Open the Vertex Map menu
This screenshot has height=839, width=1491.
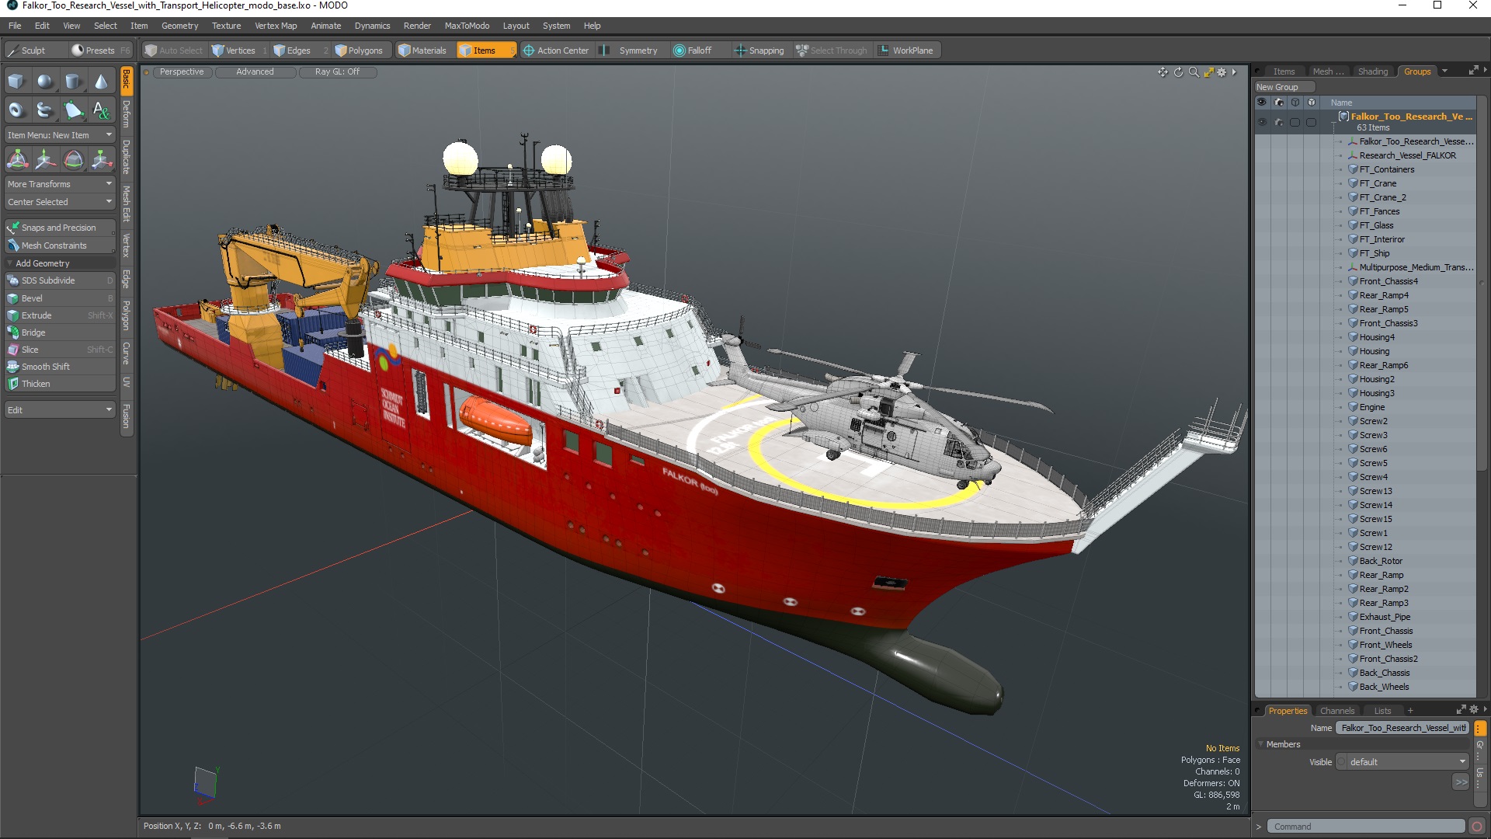(276, 26)
